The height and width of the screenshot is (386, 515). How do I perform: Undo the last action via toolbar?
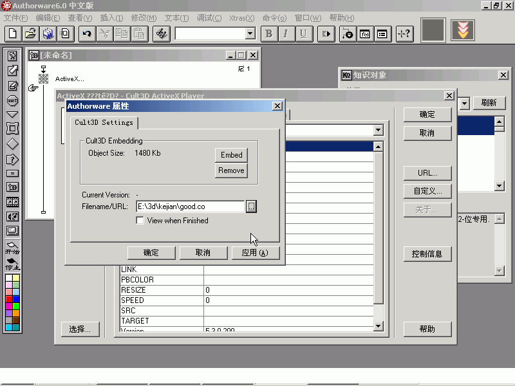88,34
